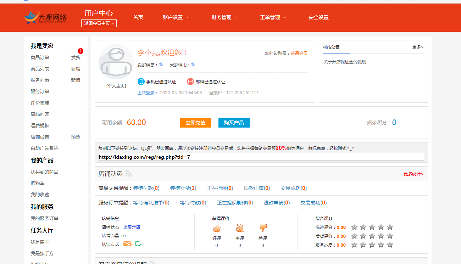Screen dimensions: 461x264
Task: Expand the 账户设置 menu
Action: click(x=176, y=17)
